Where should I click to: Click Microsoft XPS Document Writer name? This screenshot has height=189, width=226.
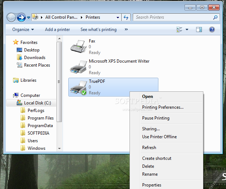click(x=119, y=61)
